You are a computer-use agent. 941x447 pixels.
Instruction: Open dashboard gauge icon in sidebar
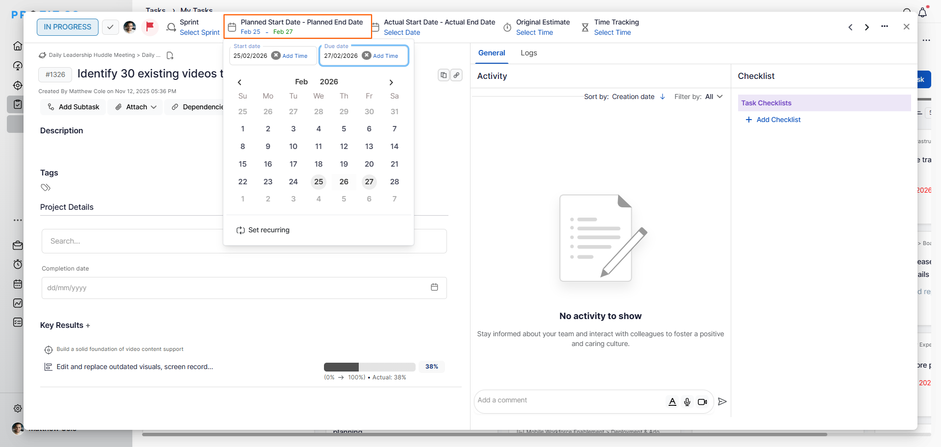[18, 66]
